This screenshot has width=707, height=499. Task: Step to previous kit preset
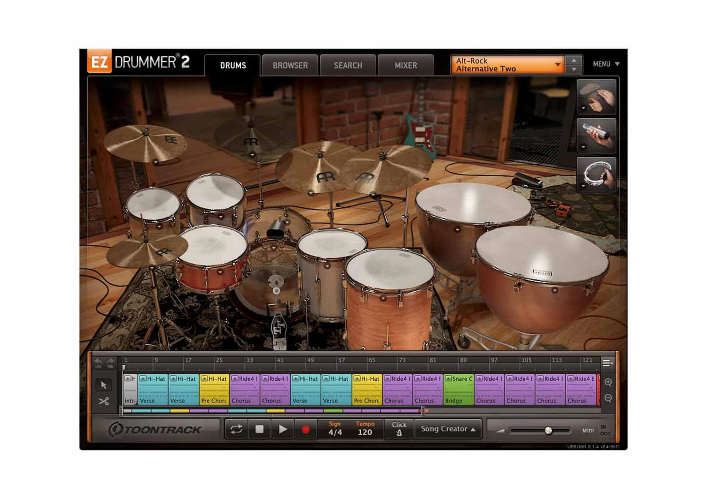(x=574, y=60)
